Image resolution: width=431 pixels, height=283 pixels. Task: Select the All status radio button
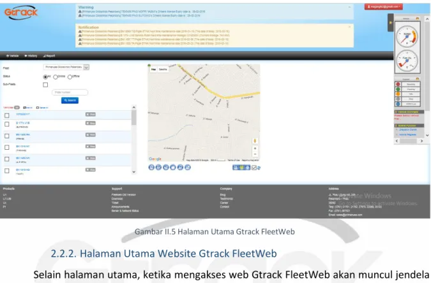45,77
